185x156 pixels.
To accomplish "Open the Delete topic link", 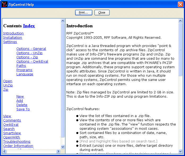I will 22,105.
